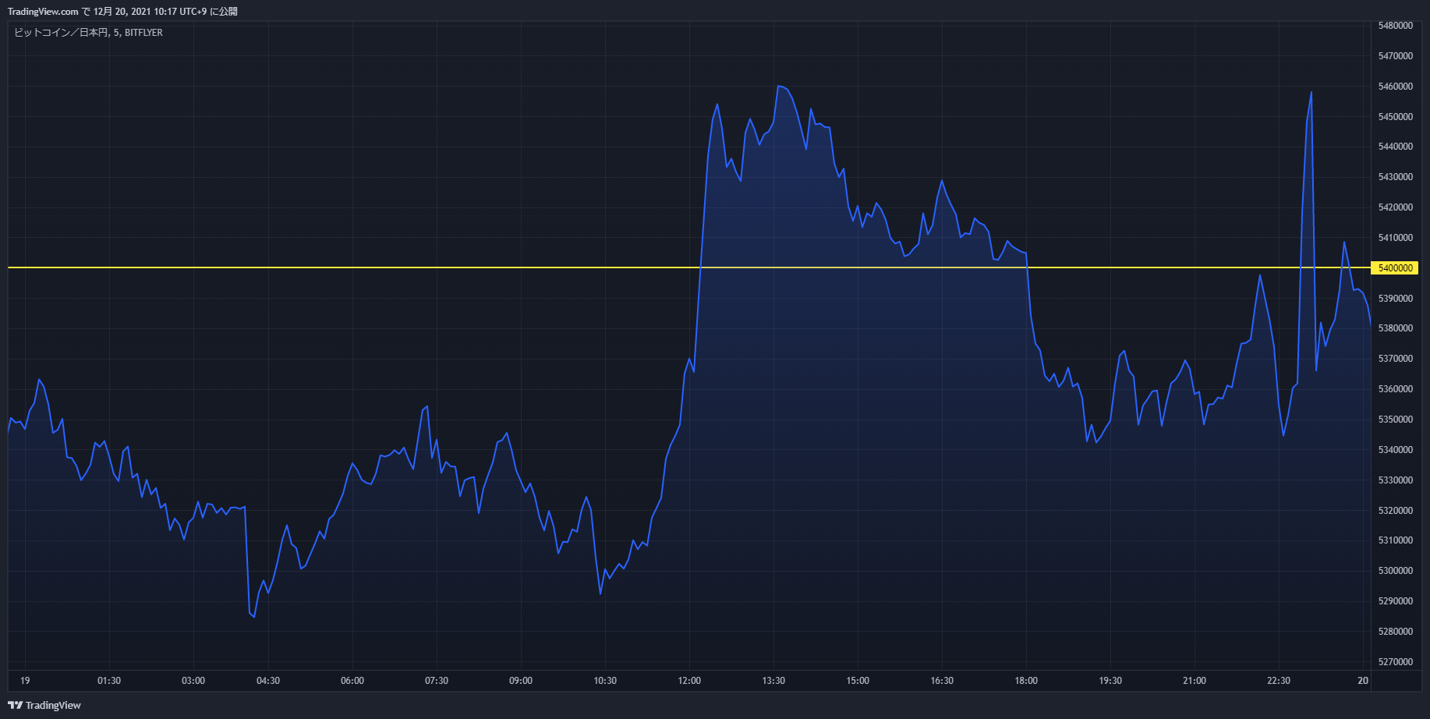The width and height of the screenshot is (1430, 719).
Task: Click the 5350000 price axis label
Action: 1396,420
